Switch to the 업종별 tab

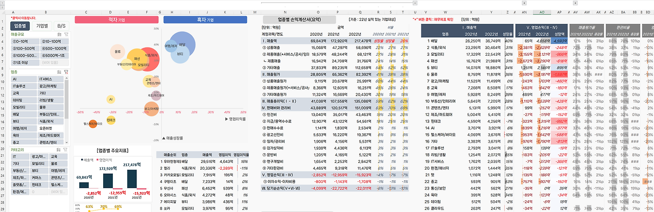(x=21, y=25)
